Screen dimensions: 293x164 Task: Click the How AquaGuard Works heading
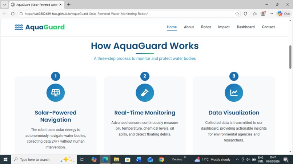coord(145,46)
